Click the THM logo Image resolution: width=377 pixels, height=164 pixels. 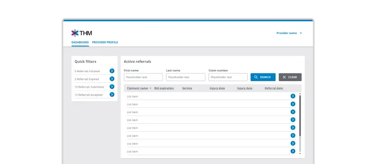pos(82,33)
